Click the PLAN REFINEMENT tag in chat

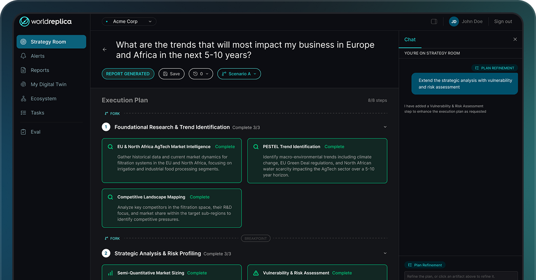pos(494,68)
